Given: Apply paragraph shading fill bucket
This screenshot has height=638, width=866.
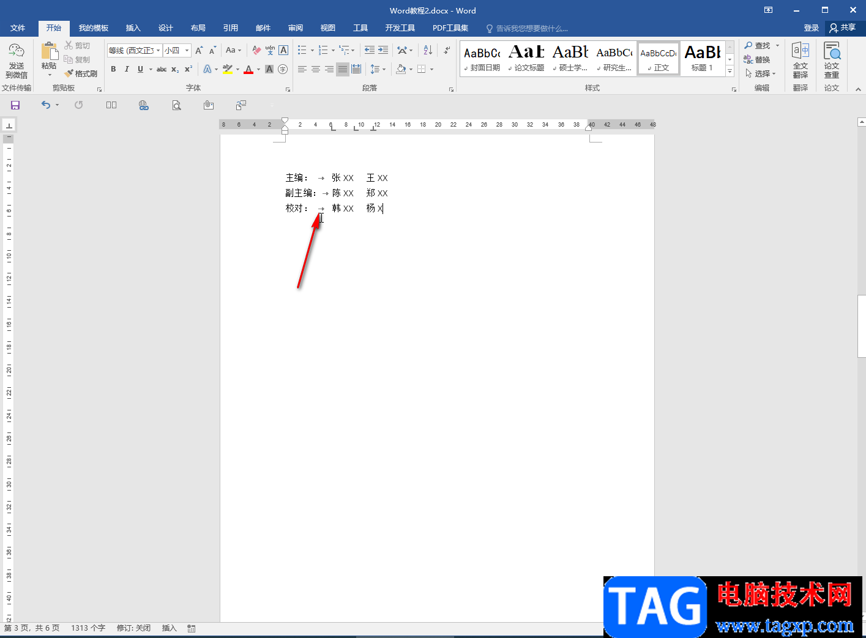Looking at the screenshot, I should [401, 69].
